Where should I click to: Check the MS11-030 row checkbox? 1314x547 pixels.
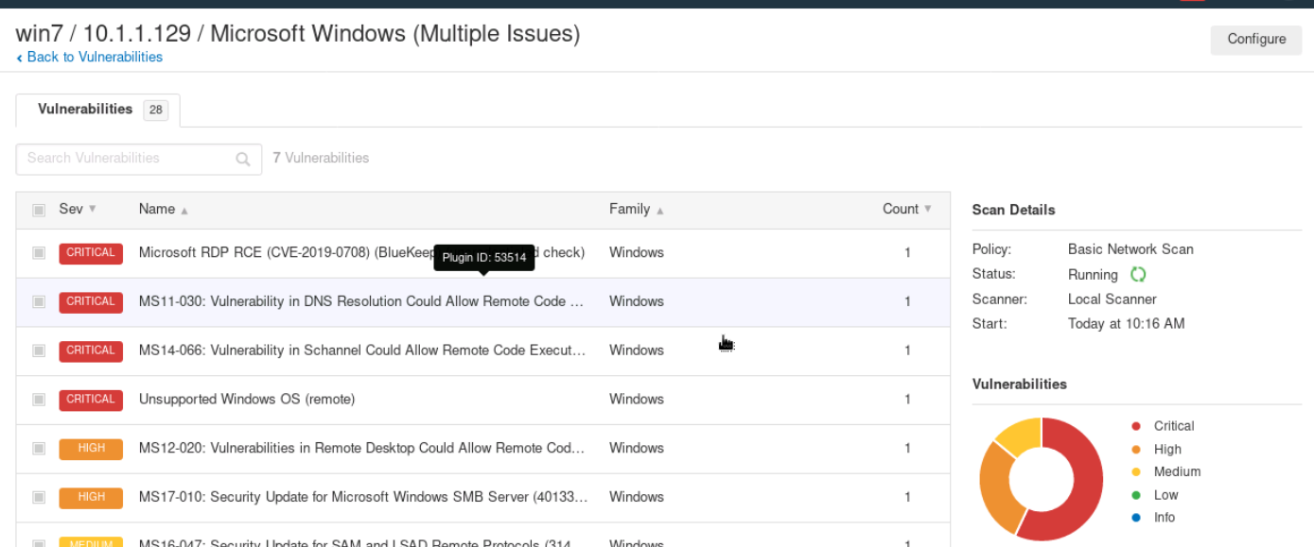pyautogui.click(x=39, y=301)
